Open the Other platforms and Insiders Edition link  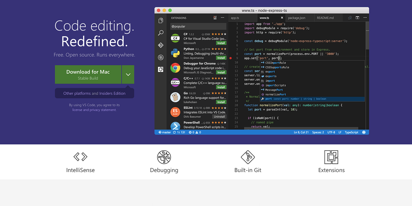[94, 93]
